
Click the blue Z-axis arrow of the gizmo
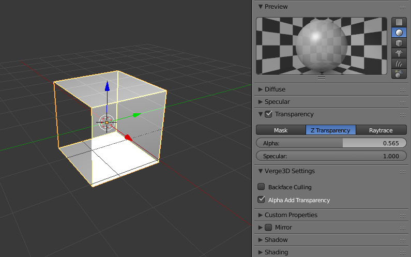pyautogui.click(x=107, y=86)
